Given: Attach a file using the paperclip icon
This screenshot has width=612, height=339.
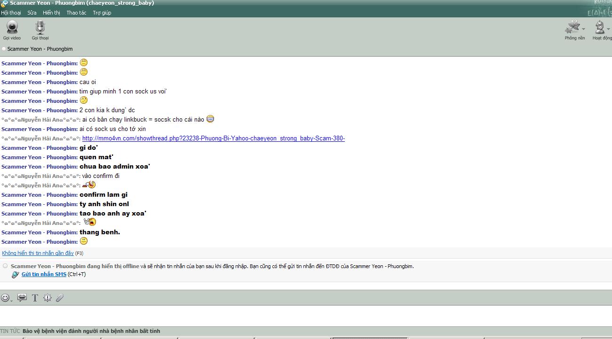Looking at the screenshot, I should 60,298.
